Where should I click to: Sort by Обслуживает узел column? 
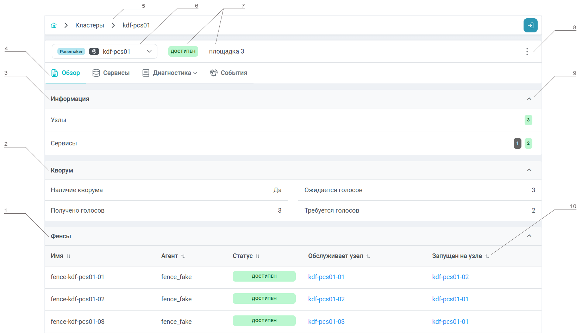point(368,256)
